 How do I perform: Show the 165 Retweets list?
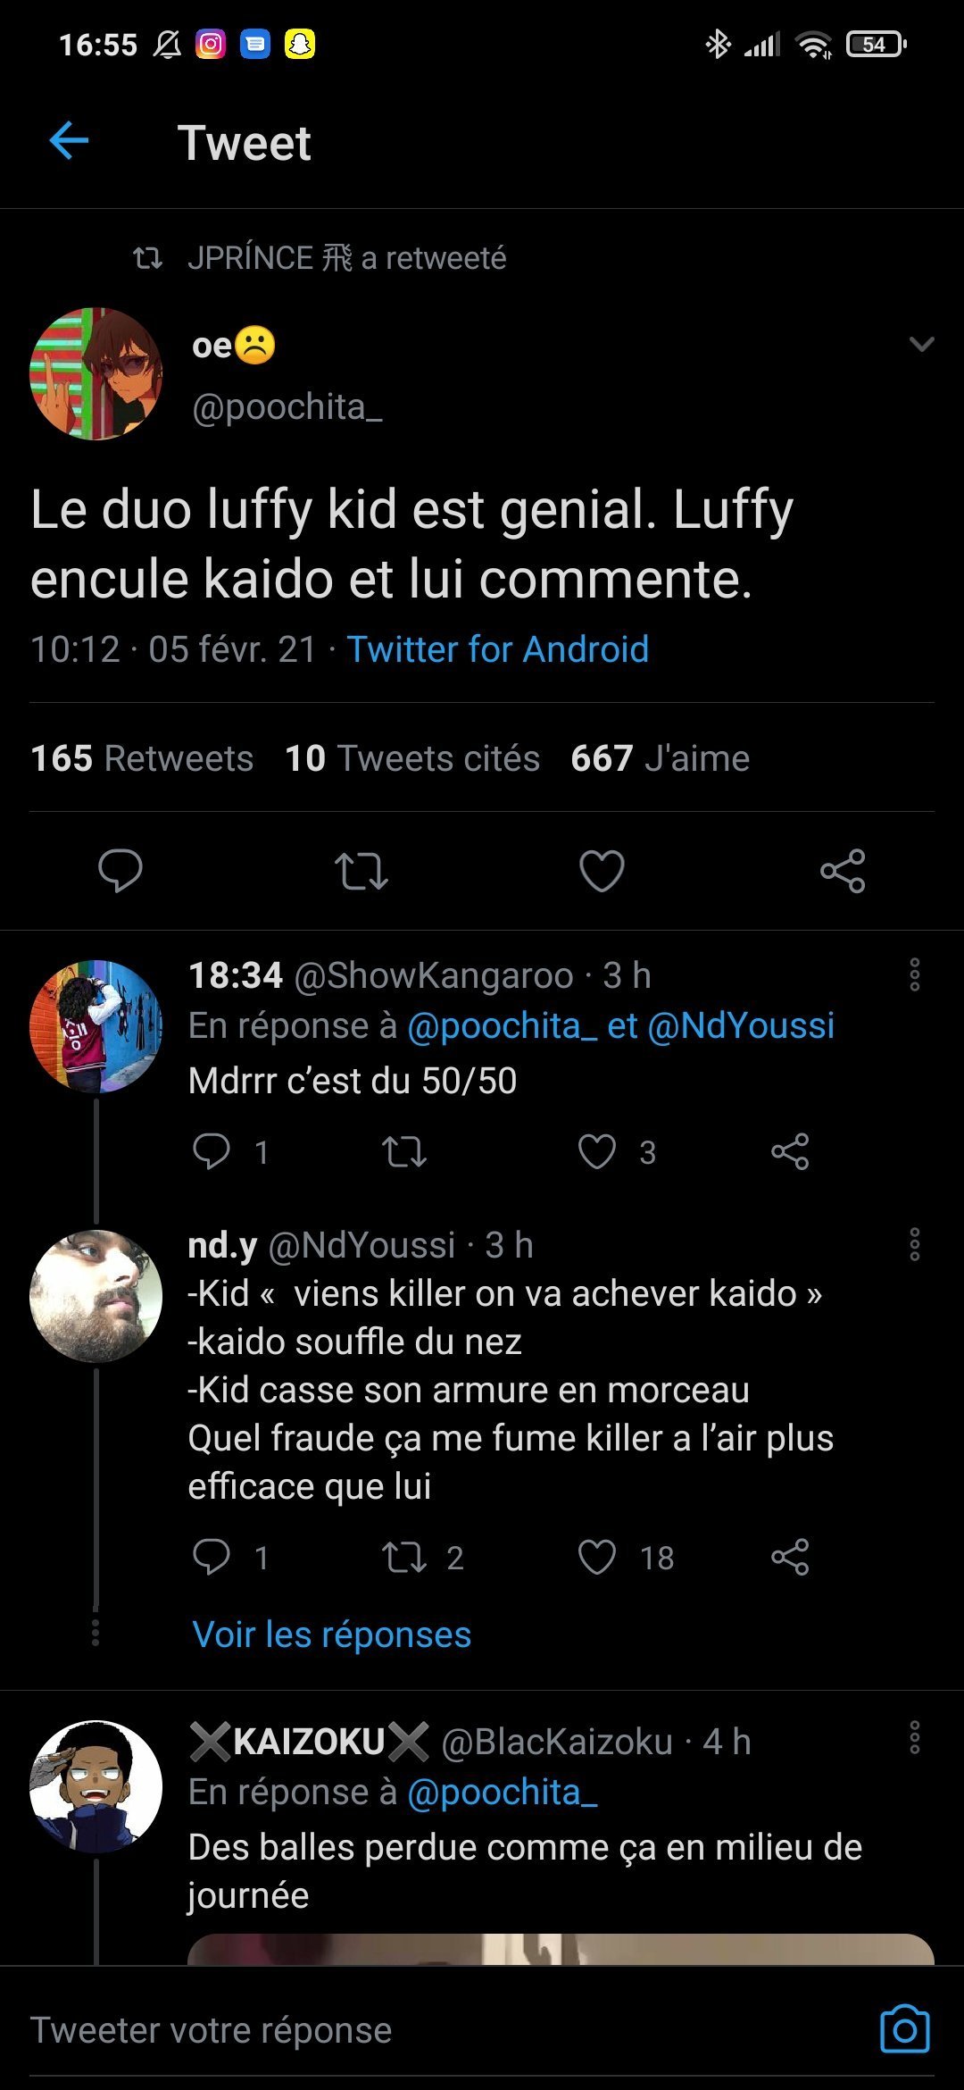click(142, 758)
